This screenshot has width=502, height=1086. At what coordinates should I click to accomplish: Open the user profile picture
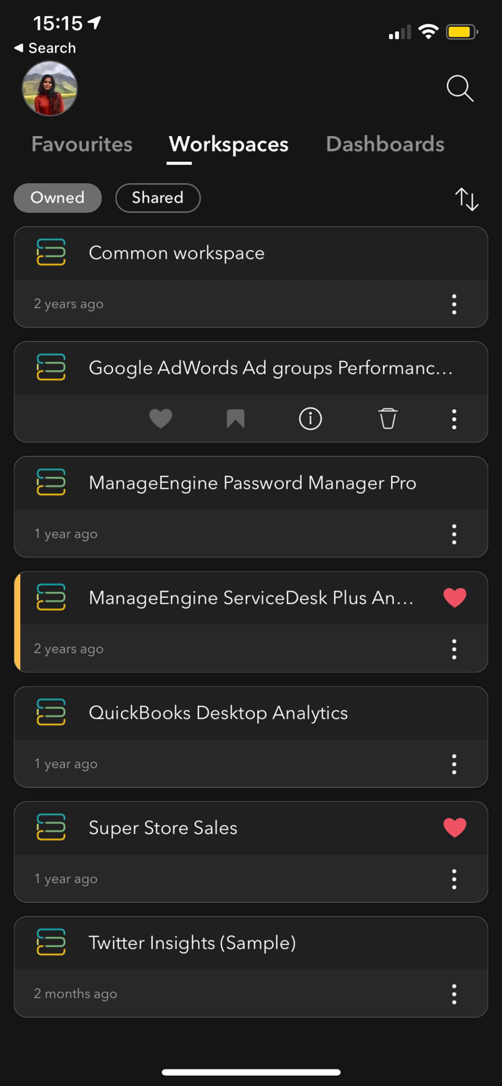pos(50,88)
